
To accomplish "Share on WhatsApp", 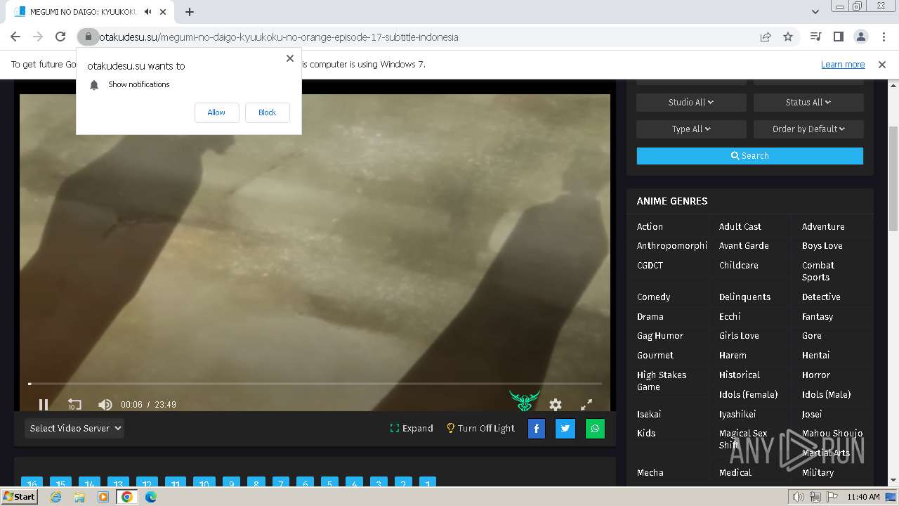I will (x=595, y=428).
